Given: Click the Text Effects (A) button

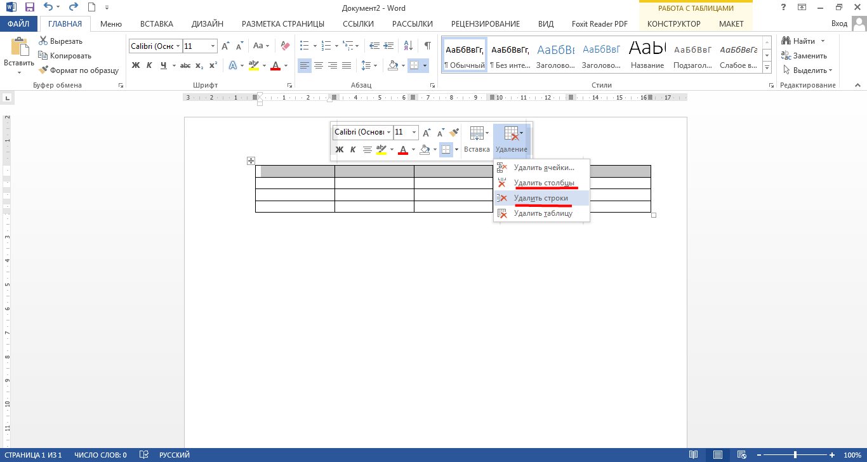Looking at the screenshot, I should point(233,65).
